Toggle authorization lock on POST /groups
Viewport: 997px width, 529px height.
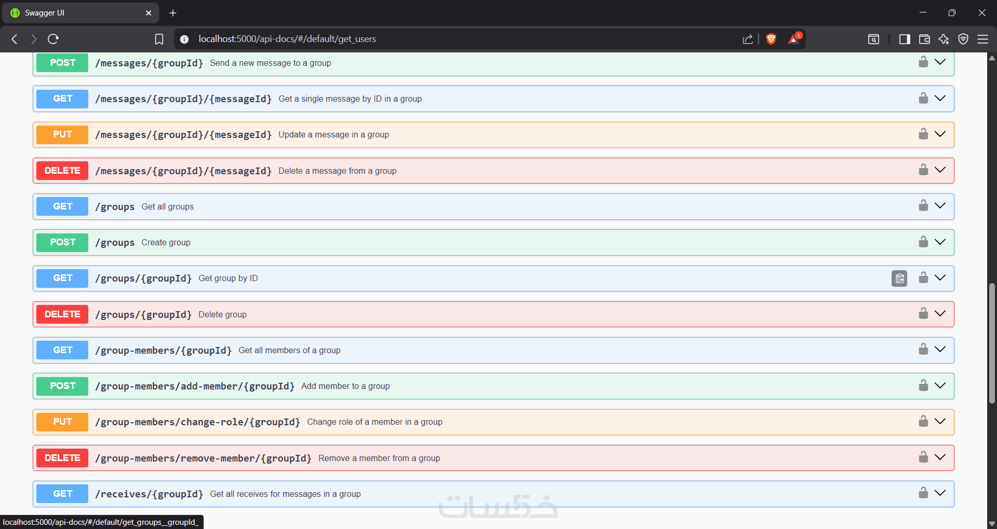click(923, 242)
